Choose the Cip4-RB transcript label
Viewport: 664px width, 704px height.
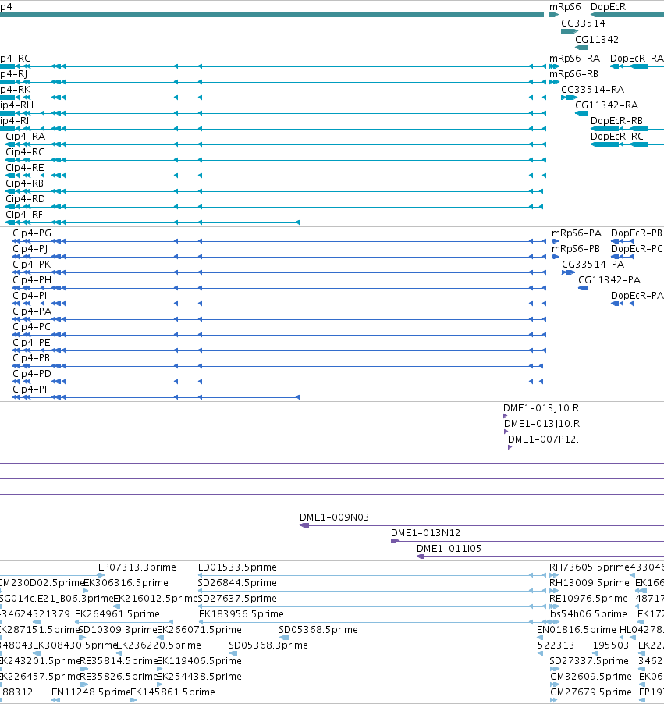pos(24,183)
